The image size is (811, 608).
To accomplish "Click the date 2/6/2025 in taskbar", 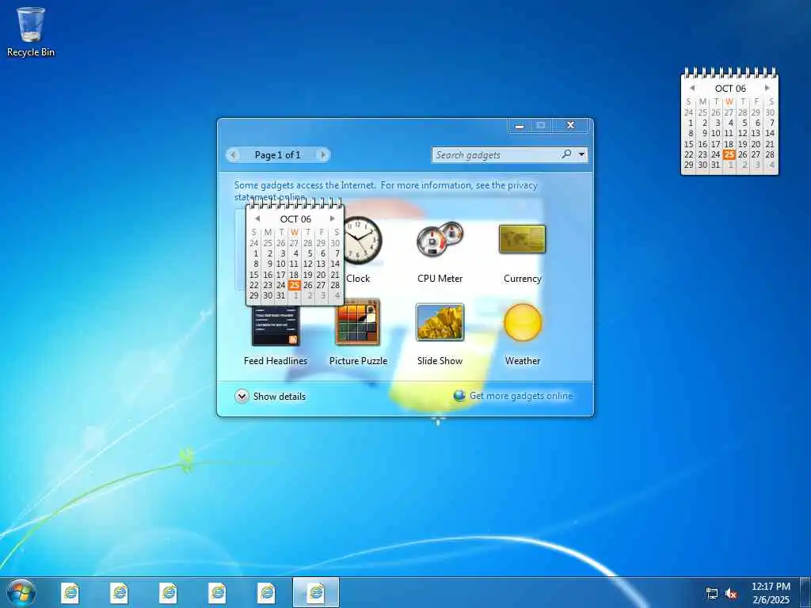I will [771, 600].
